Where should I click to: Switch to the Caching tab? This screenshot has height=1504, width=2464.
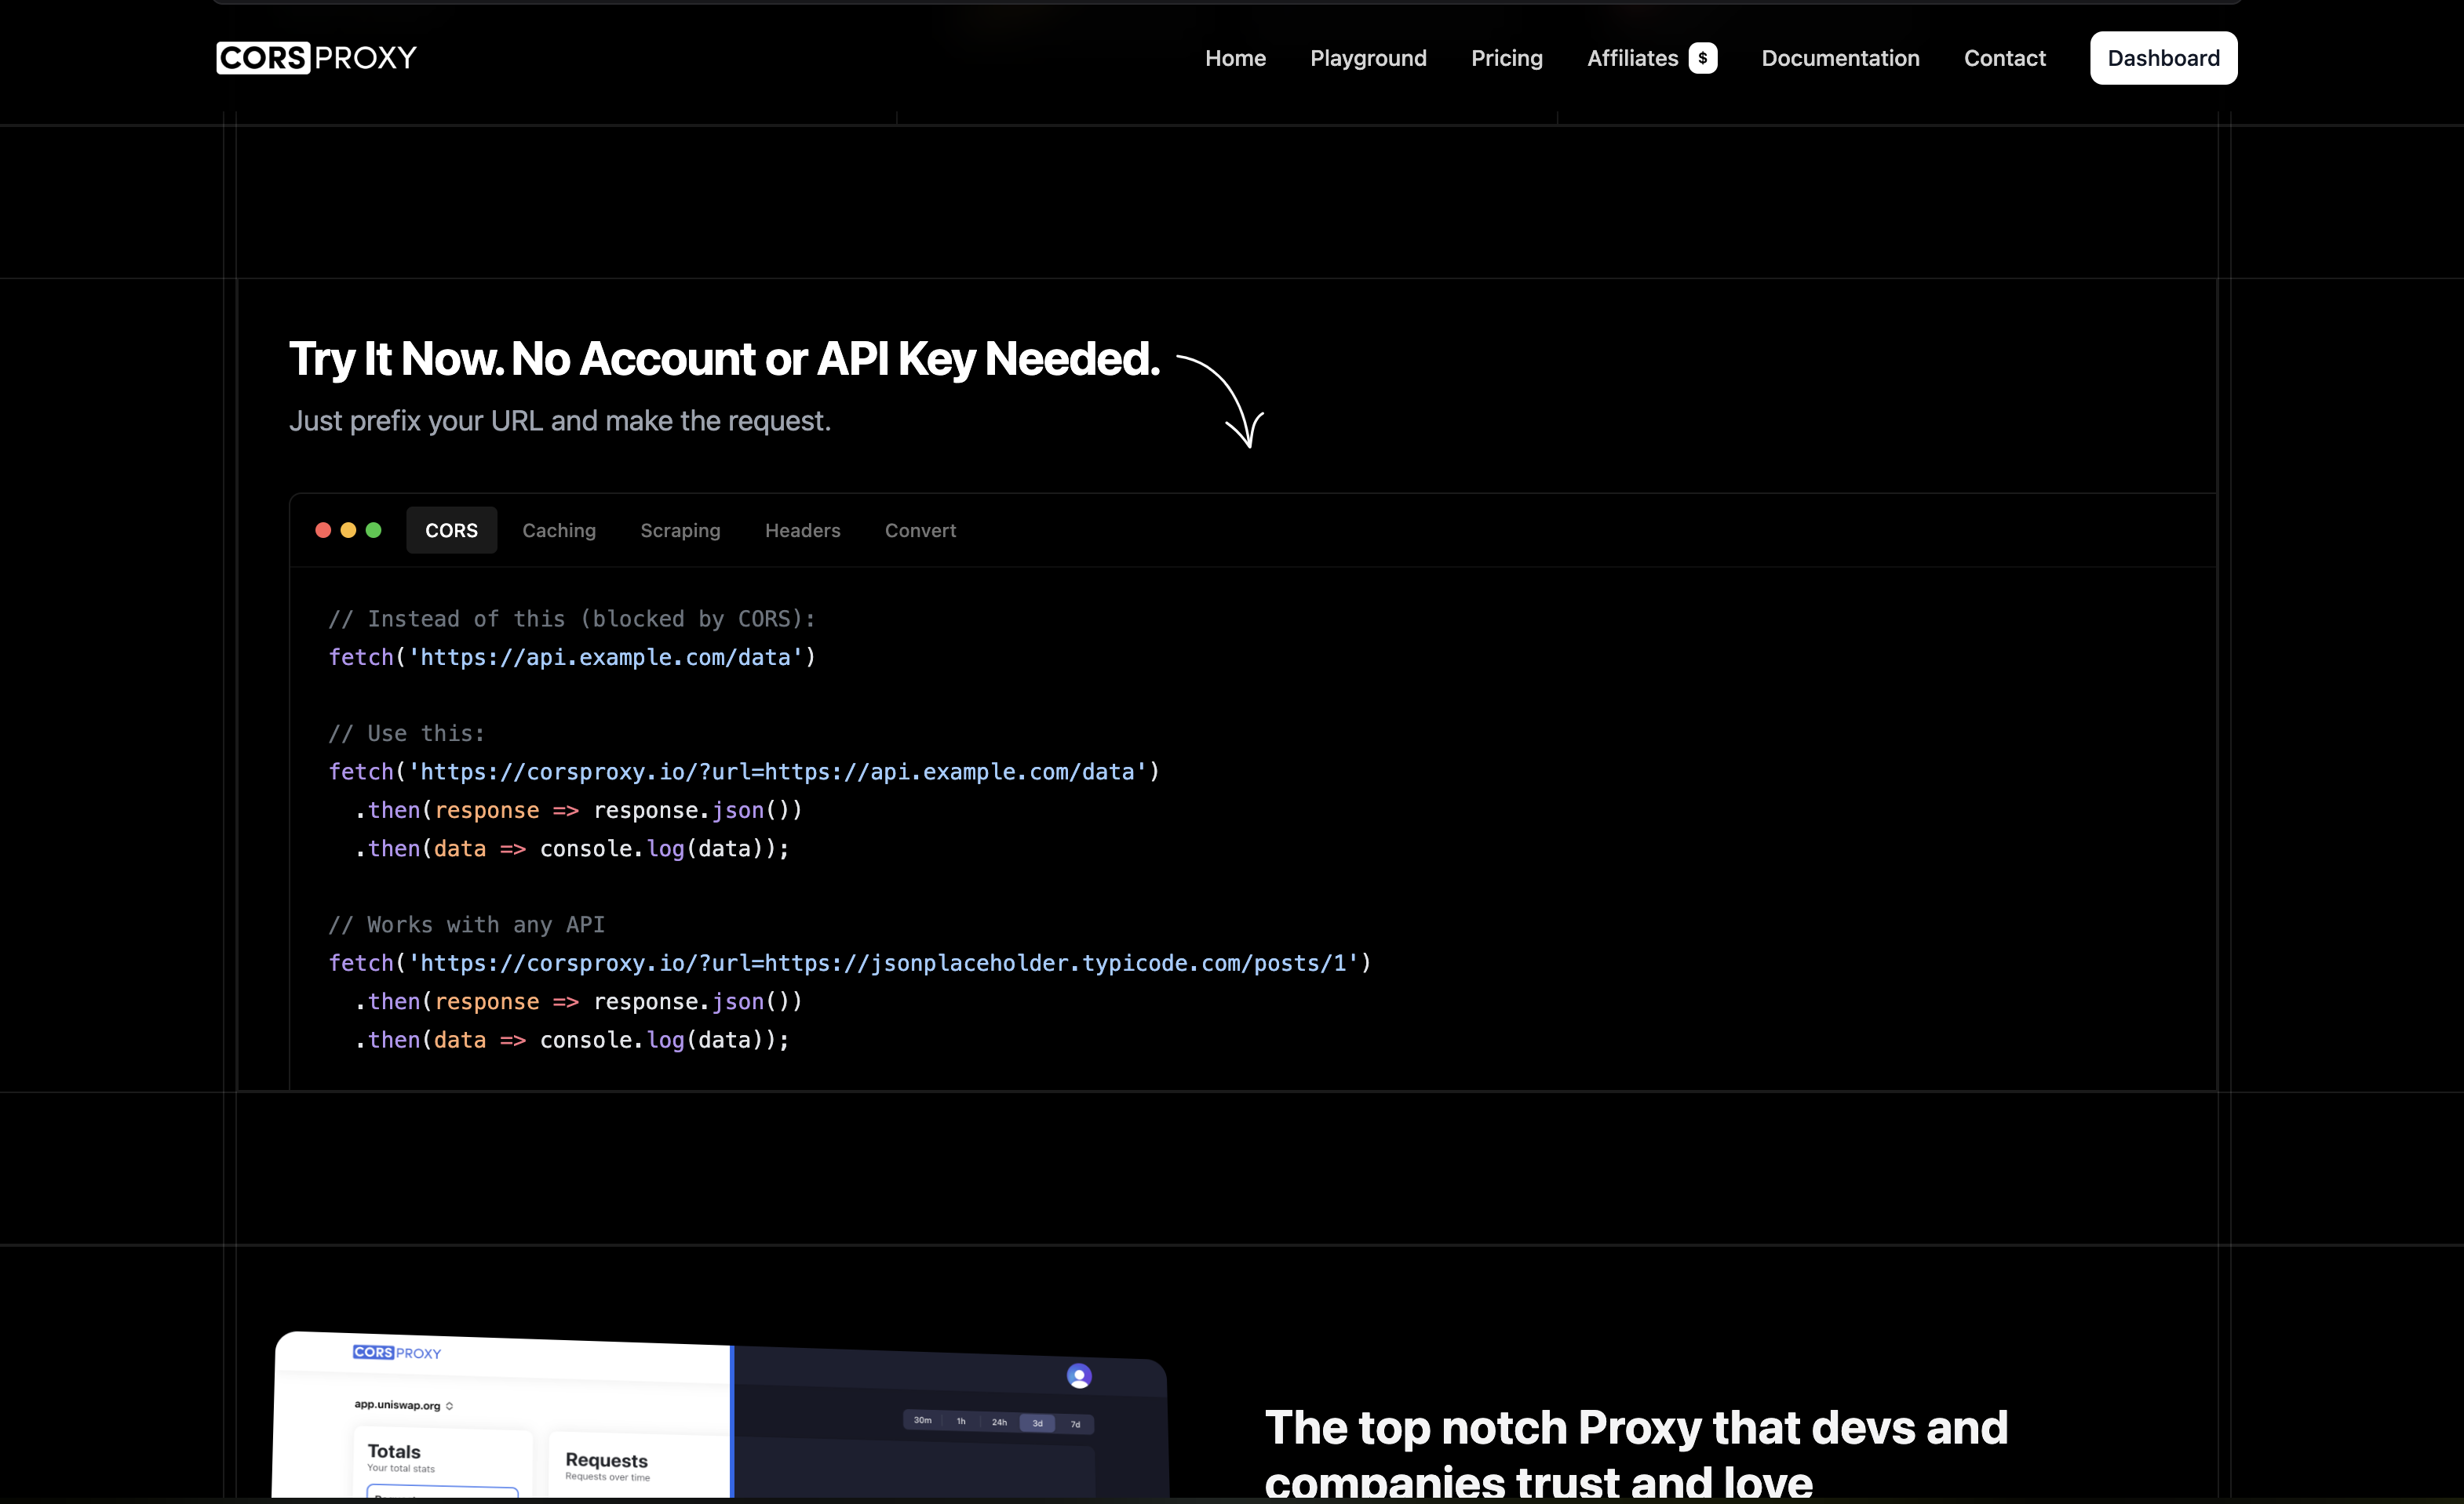click(559, 529)
